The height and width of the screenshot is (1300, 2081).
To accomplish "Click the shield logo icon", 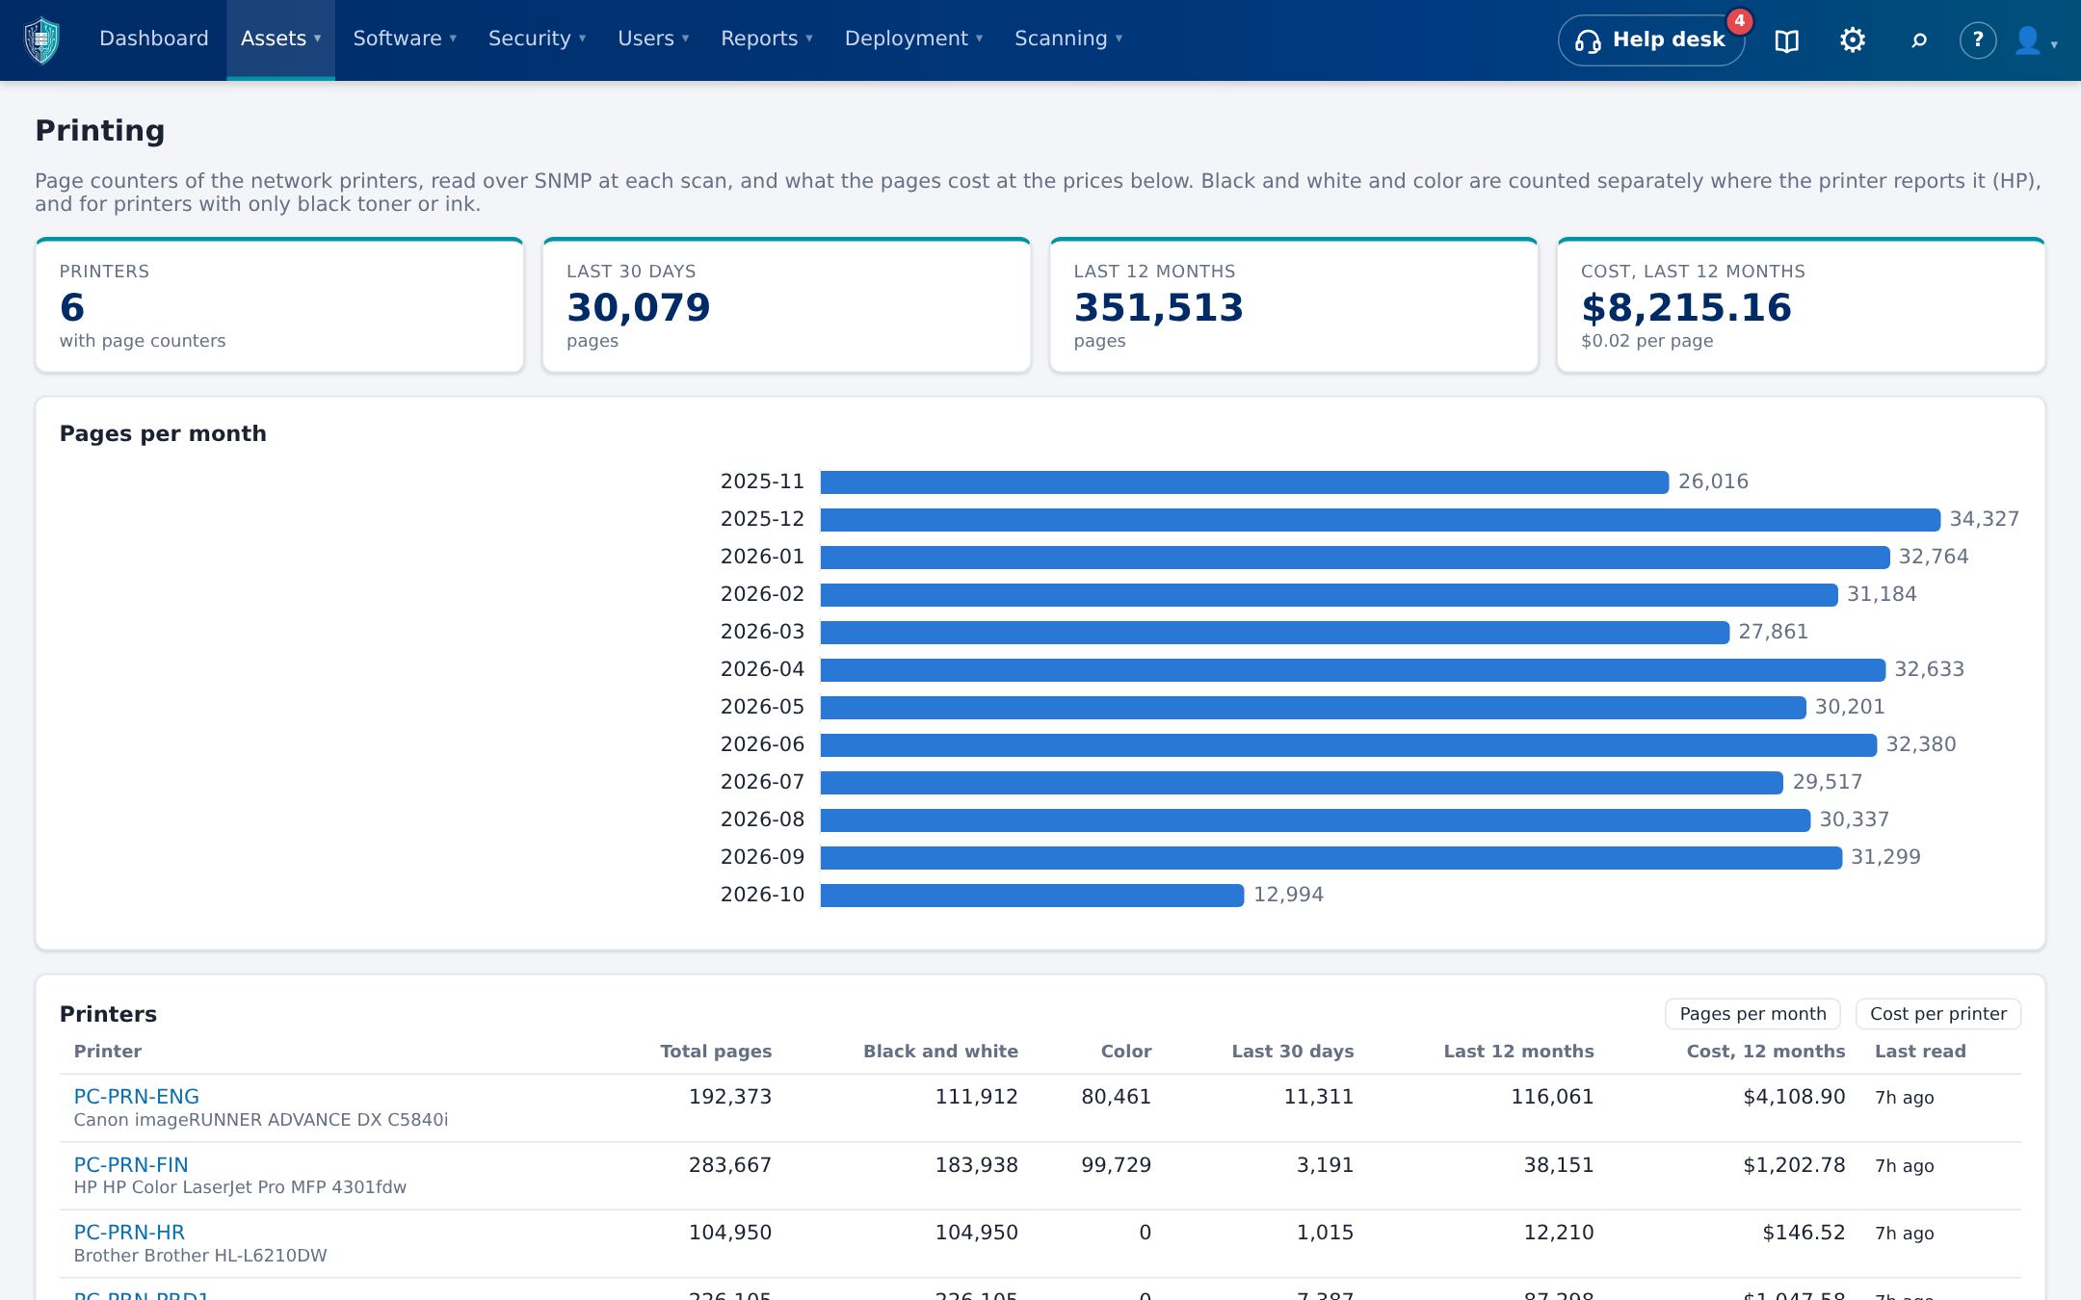I will click(x=41, y=40).
